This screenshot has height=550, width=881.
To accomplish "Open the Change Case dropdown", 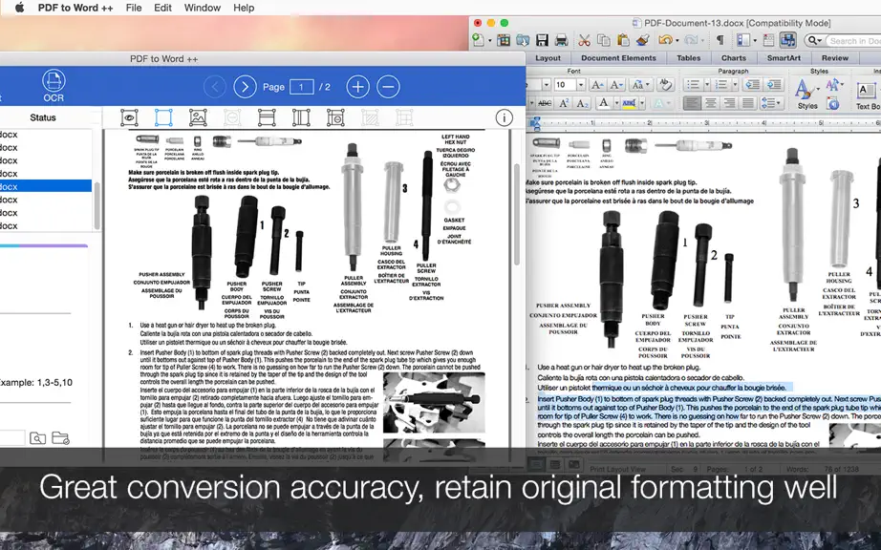I will click(x=640, y=85).
